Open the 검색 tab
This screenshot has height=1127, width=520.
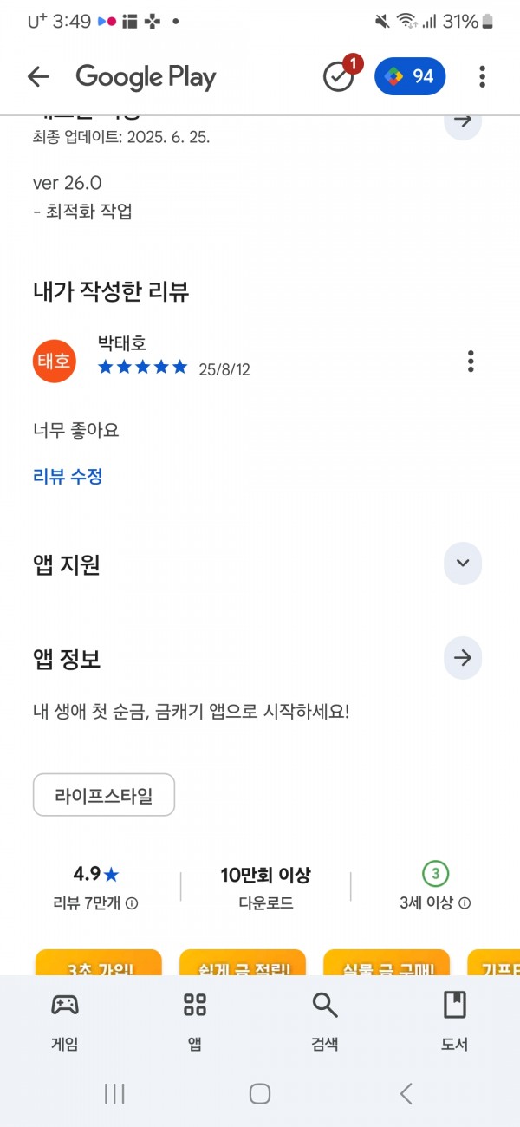(x=325, y=1021)
